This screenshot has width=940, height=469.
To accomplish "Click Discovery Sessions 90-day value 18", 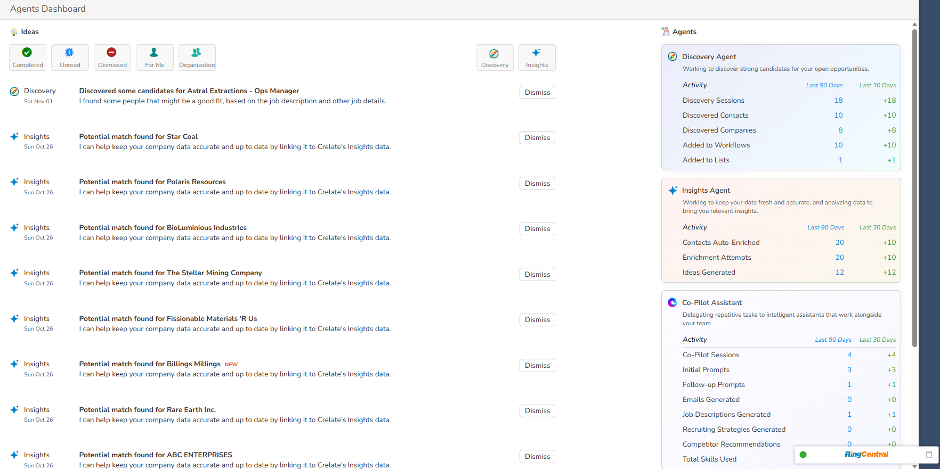I will 838,101.
